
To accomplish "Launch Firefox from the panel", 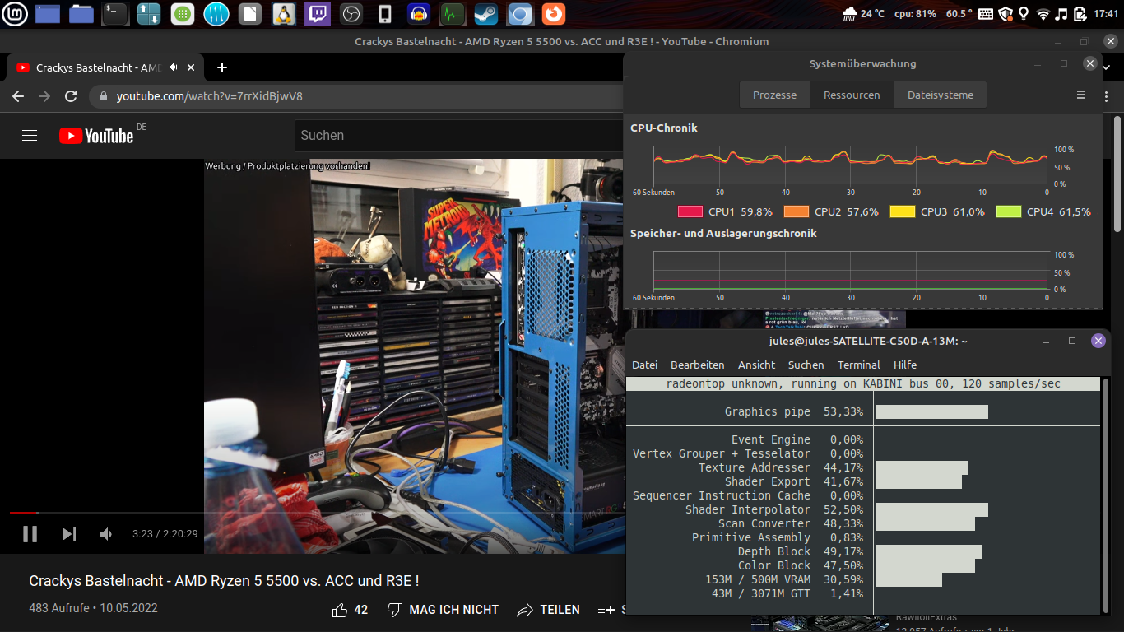I will [x=554, y=13].
